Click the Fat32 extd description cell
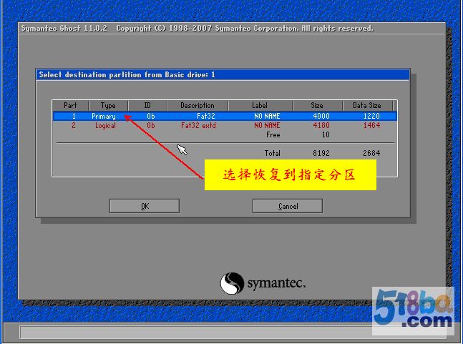 [x=198, y=125]
